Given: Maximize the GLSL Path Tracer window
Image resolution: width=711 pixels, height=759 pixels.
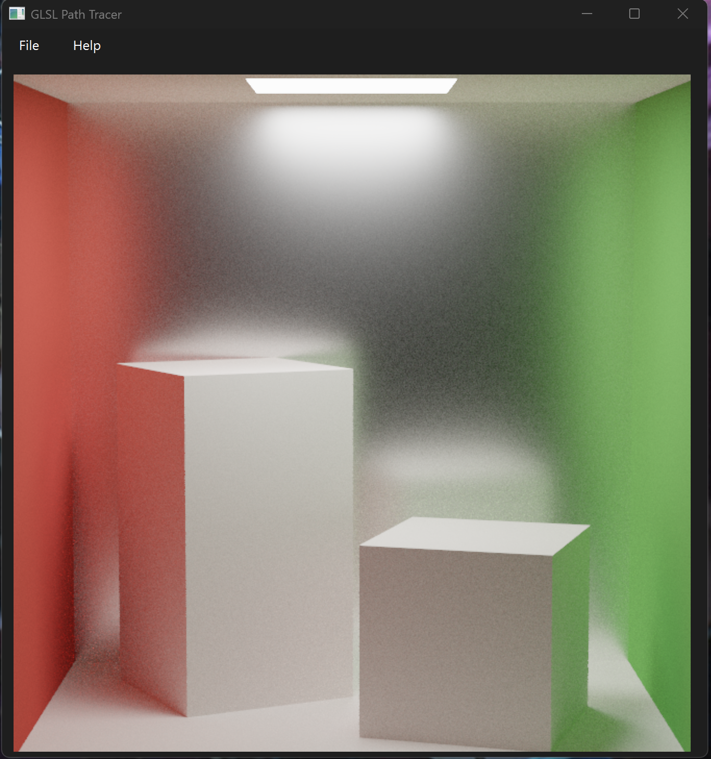Looking at the screenshot, I should [x=634, y=14].
